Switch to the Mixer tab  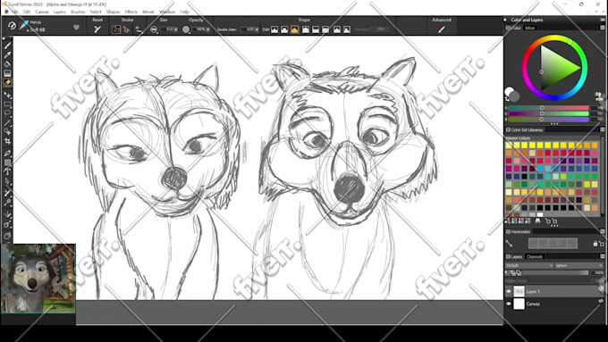pos(529,28)
